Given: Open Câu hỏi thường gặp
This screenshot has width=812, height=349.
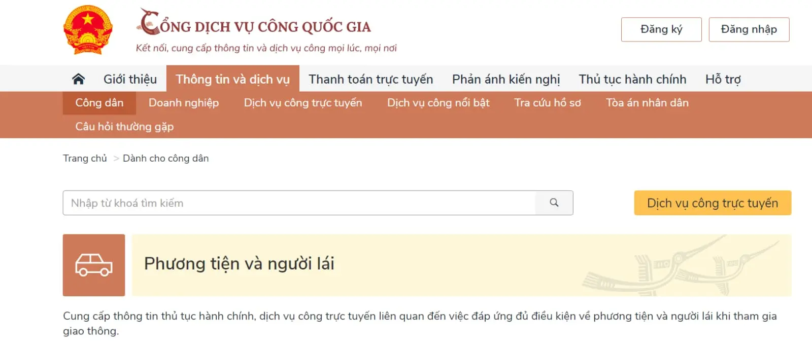Looking at the screenshot, I should coord(124,127).
